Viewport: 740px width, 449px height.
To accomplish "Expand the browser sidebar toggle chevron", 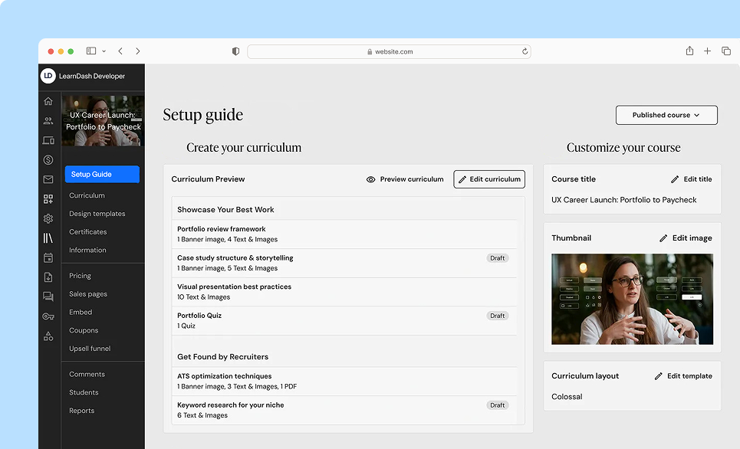I will click(x=104, y=51).
